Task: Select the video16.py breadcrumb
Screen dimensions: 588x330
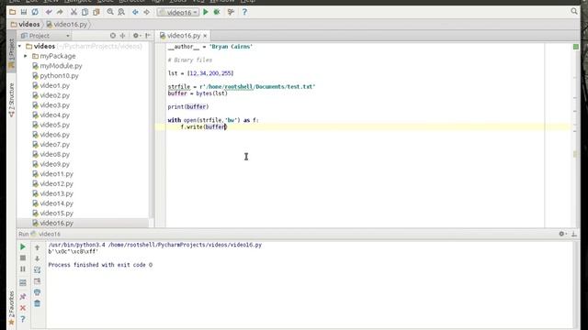Action: coord(67,25)
